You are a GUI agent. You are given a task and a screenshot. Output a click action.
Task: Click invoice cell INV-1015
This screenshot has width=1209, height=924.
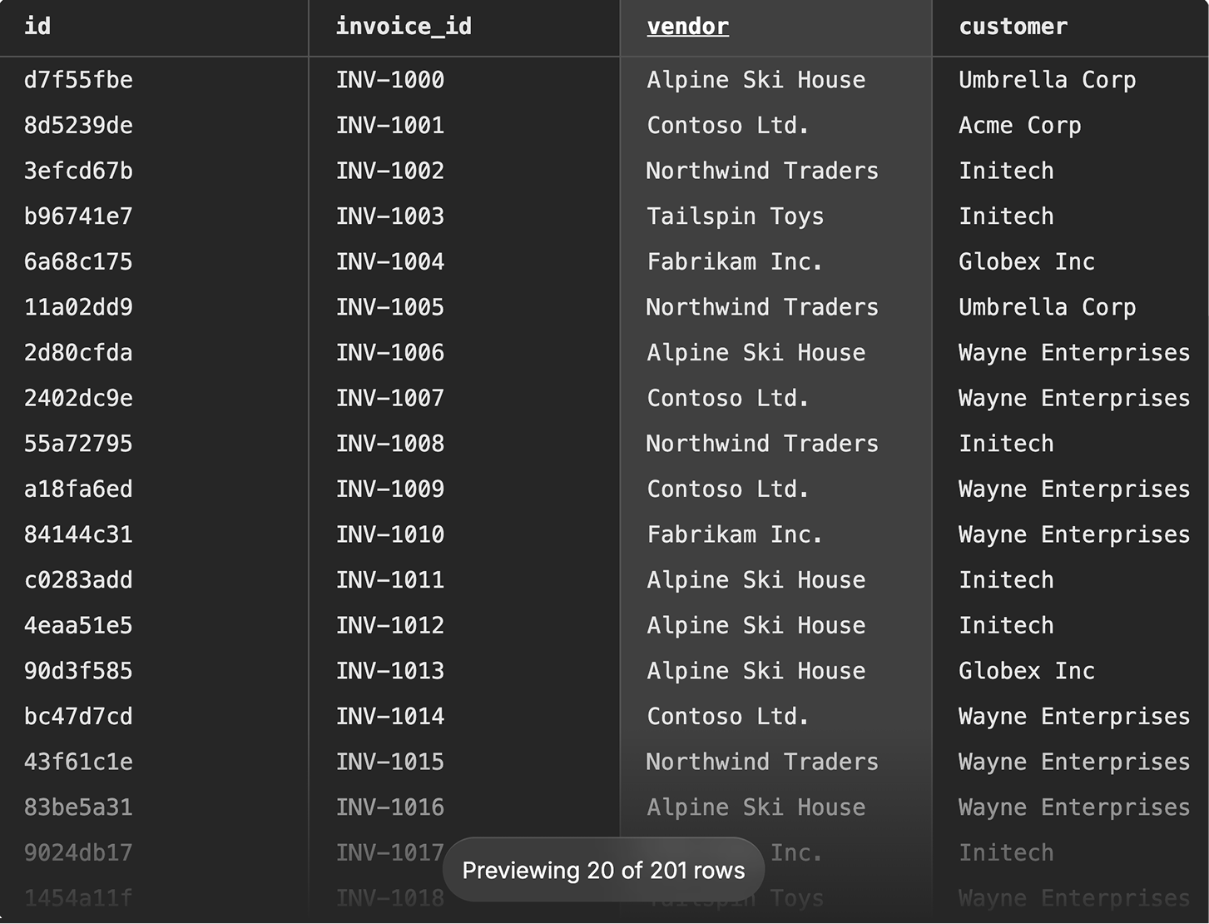(x=390, y=762)
